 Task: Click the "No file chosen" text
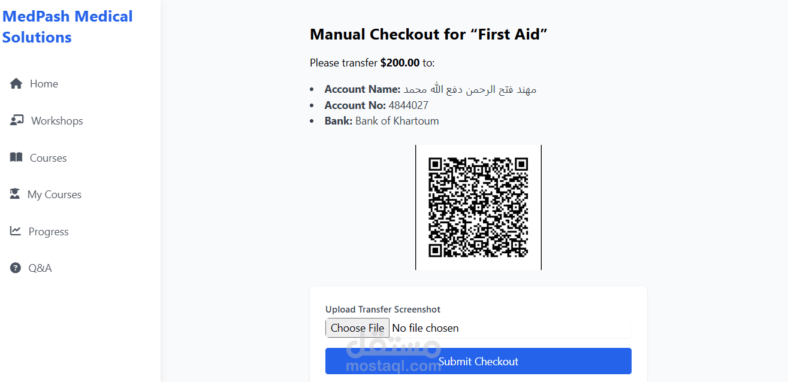point(425,328)
